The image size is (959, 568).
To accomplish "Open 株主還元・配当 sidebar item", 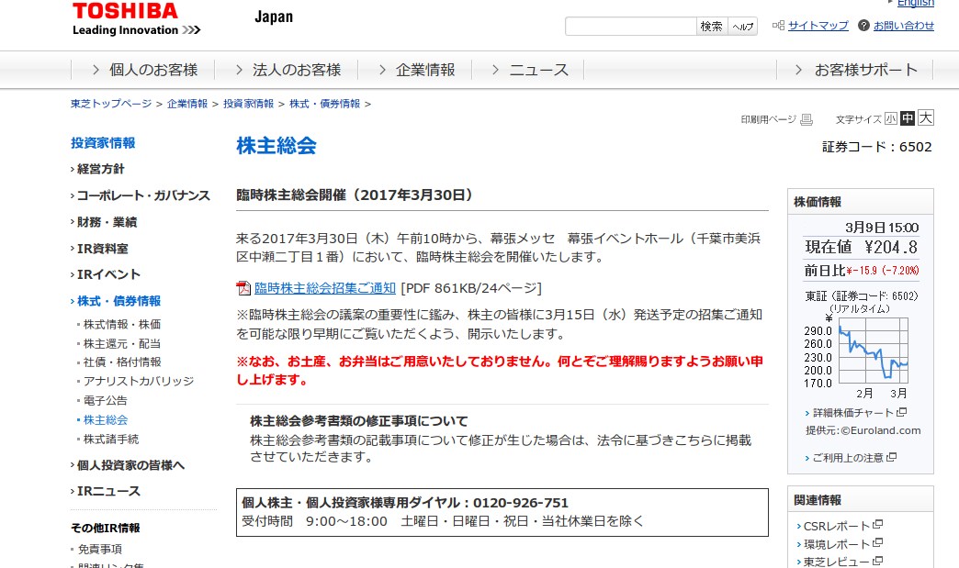I will [121, 344].
